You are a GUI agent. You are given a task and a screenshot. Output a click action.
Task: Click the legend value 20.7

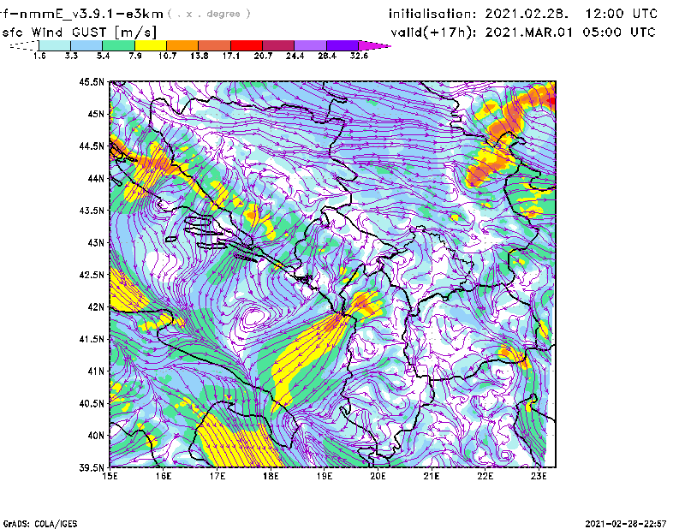263,56
